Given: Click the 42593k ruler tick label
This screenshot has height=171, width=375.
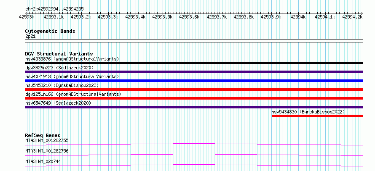Looking at the screenshot, I should pyautogui.click(x=27, y=17).
